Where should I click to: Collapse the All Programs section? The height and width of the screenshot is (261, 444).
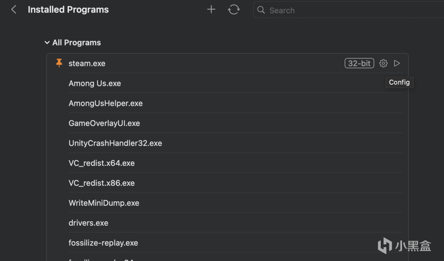47,43
